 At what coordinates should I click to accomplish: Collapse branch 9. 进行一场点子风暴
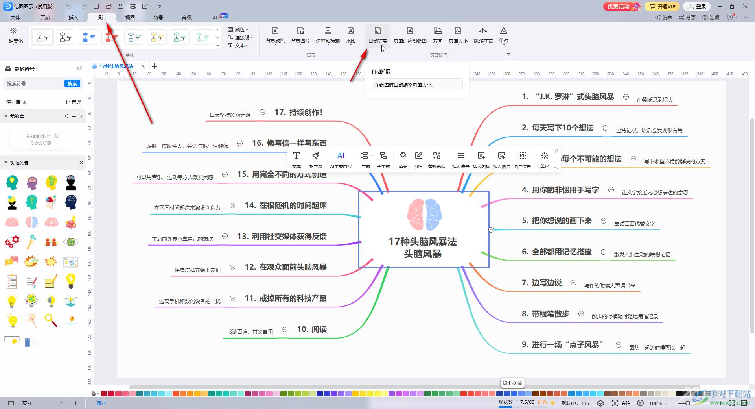coord(619,345)
